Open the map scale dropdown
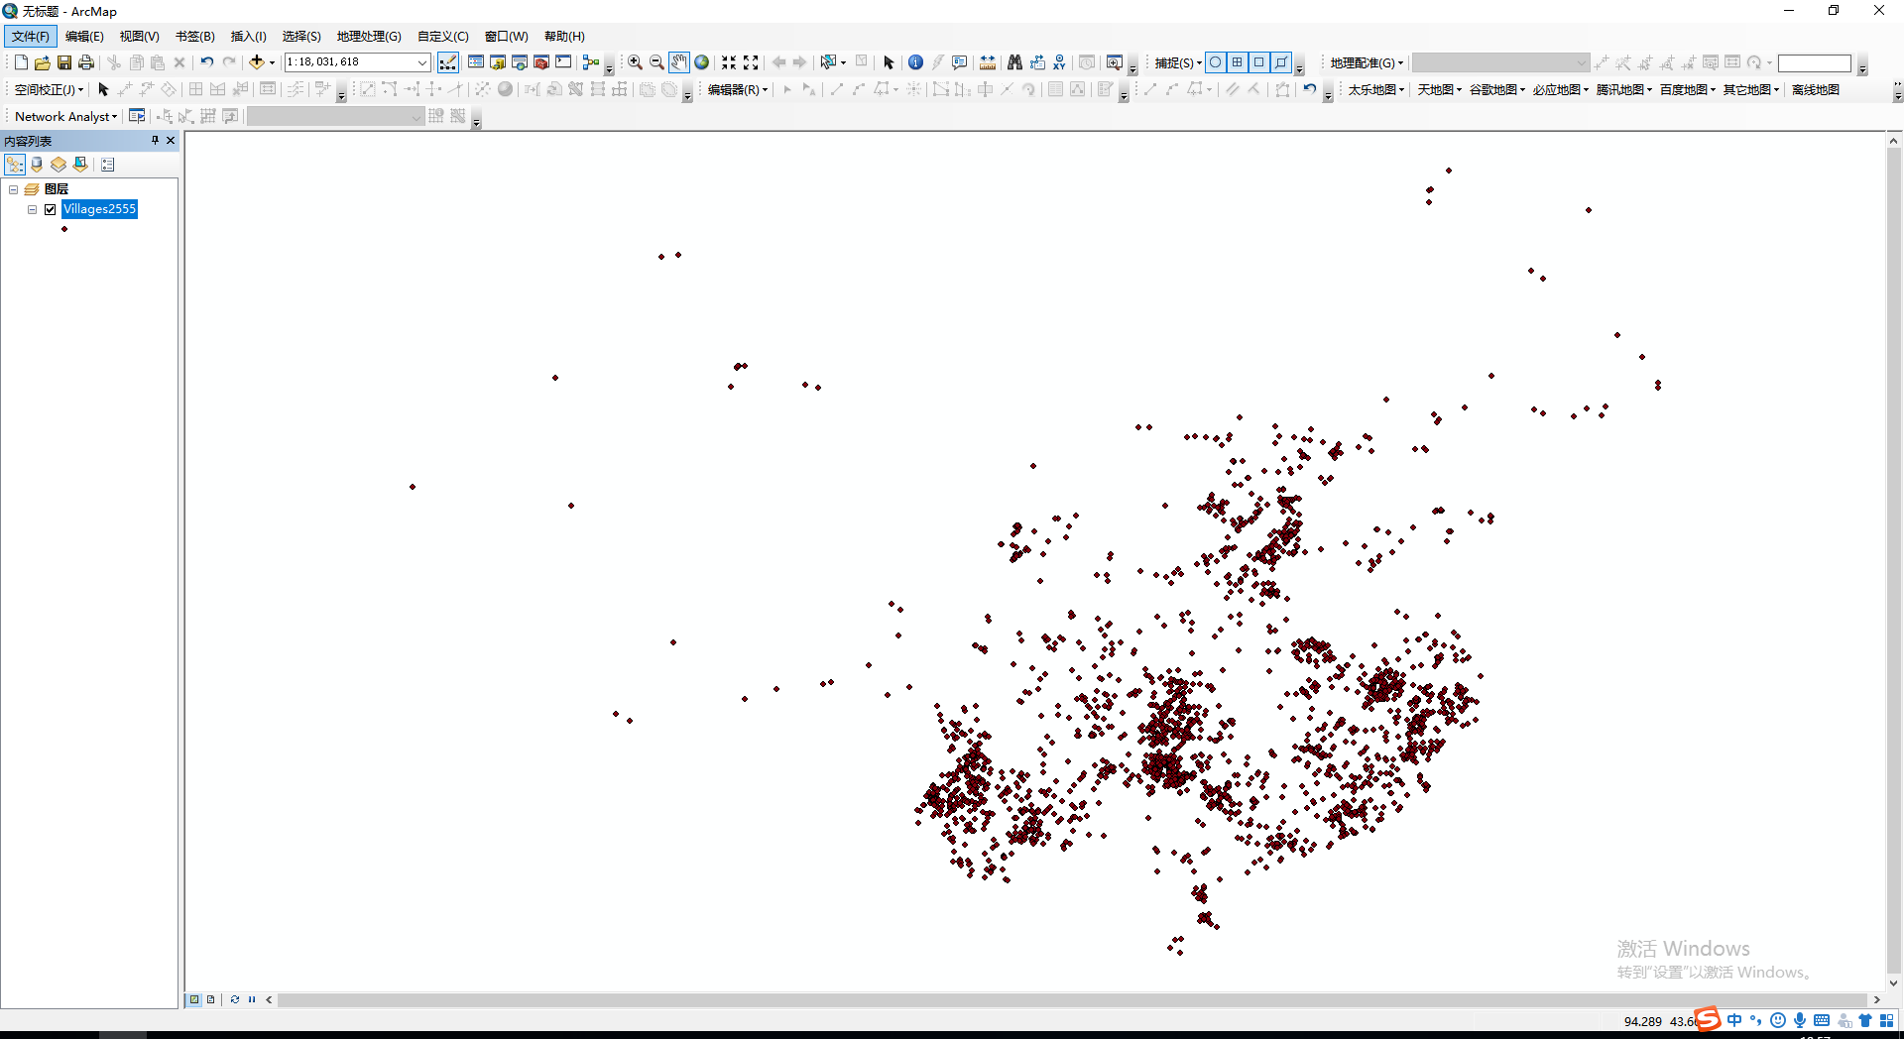This screenshot has height=1039, width=1904. tap(421, 62)
